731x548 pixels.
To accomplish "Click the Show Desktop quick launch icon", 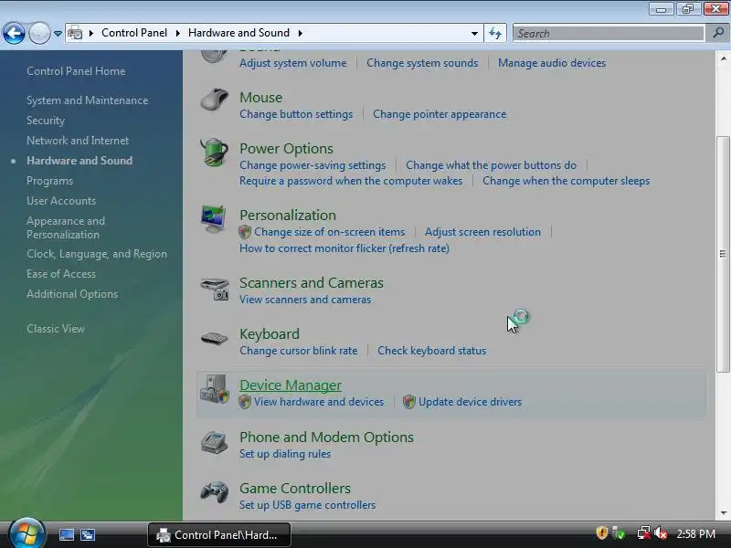I will click(66, 534).
